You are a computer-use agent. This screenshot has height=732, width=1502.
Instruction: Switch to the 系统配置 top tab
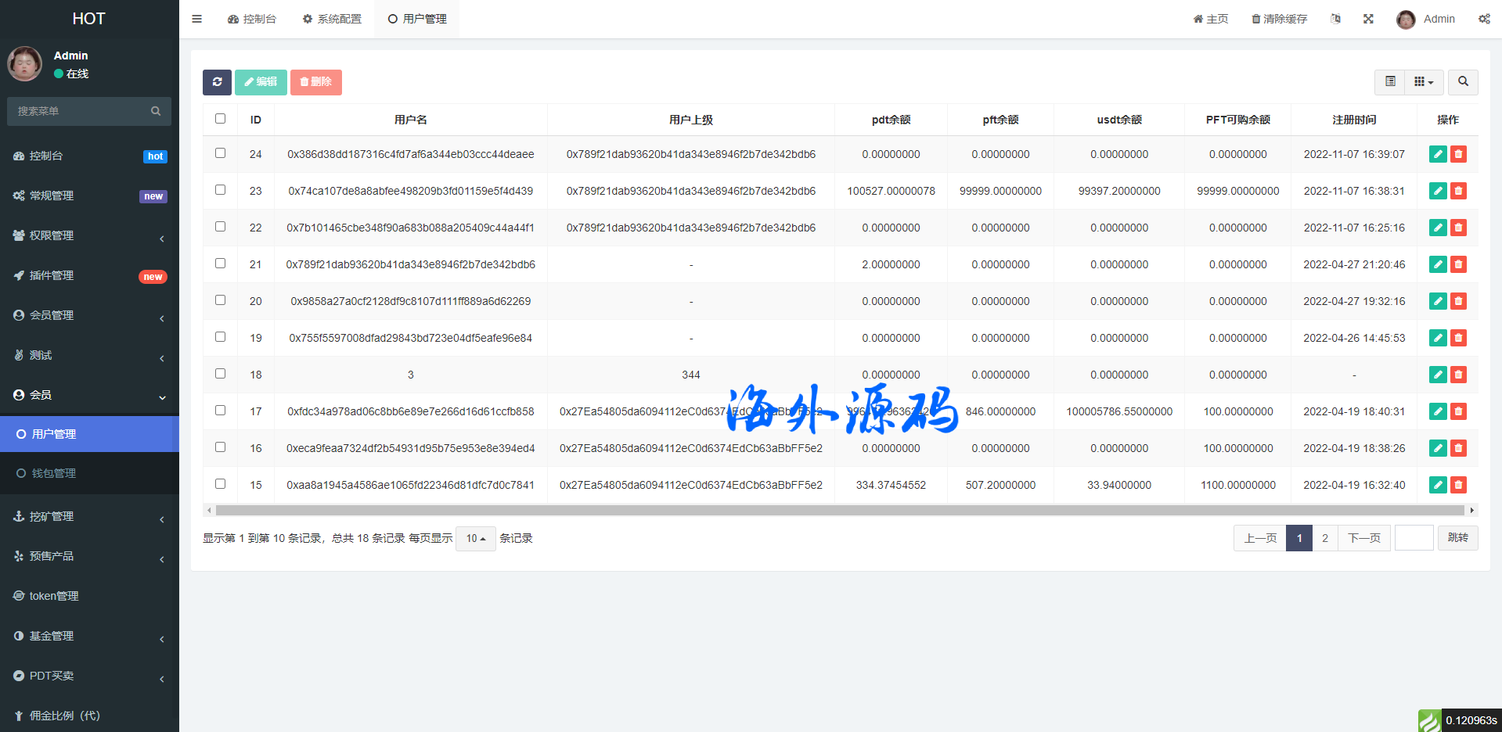coord(332,19)
